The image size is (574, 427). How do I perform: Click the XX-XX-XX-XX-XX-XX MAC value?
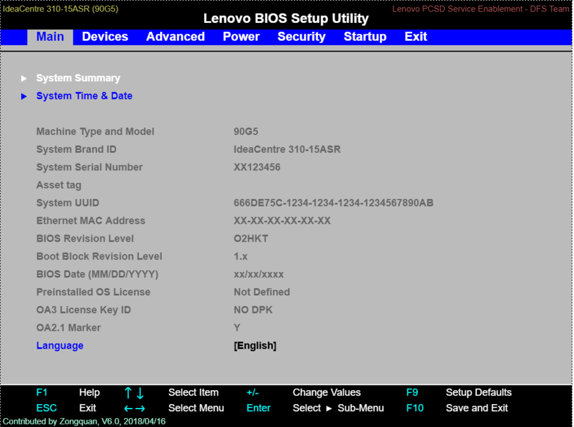click(x=282, y=221)
